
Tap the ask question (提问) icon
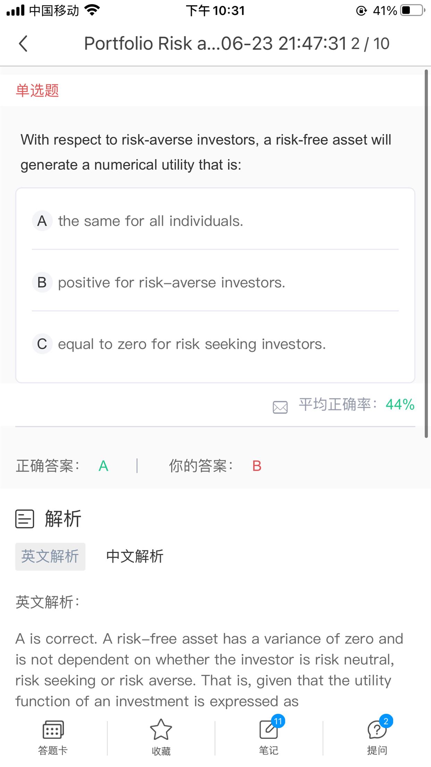[377, 729]
